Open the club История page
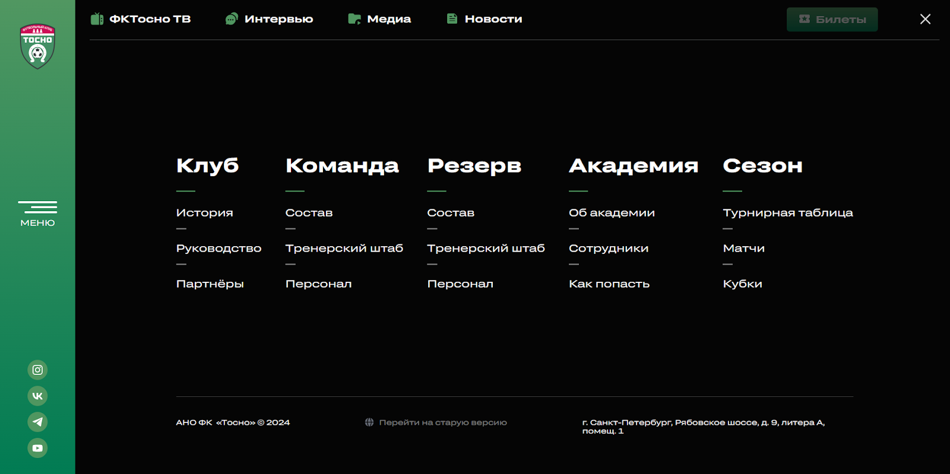950x474 pixels. pos(204,213)
